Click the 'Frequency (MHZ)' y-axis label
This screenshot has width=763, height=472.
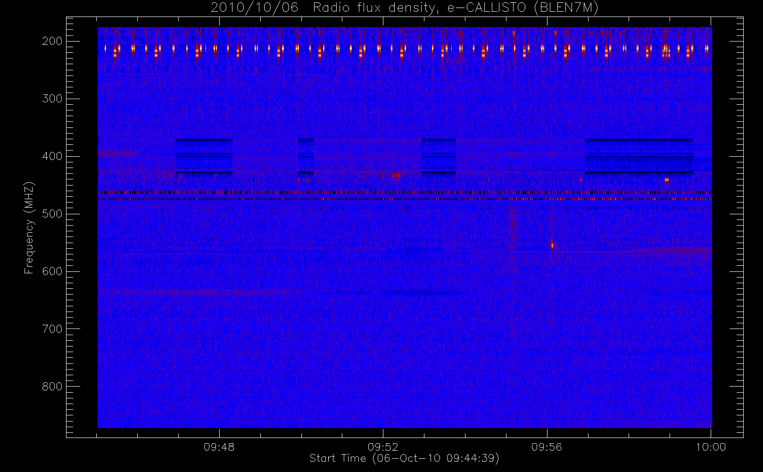[x=29, y=228]
